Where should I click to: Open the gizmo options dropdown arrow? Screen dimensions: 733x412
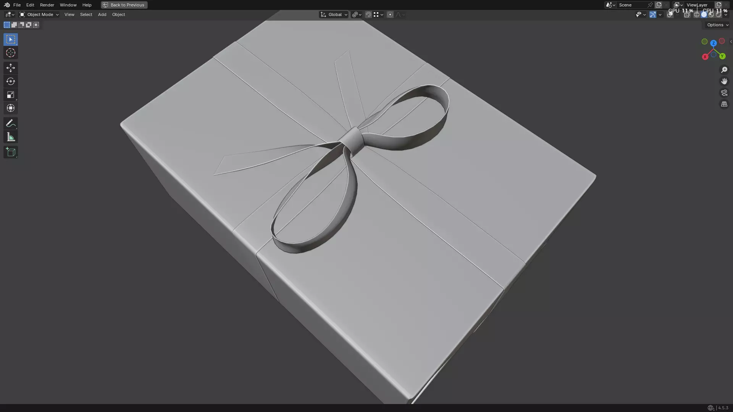pos(660,14)
